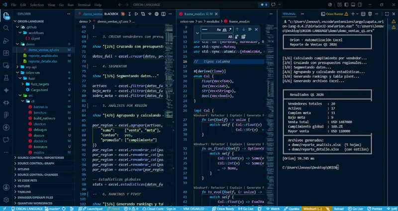398x211 pixels.
Task: Click the Explorer files icon in activity bar
Action: coord(6,16)
